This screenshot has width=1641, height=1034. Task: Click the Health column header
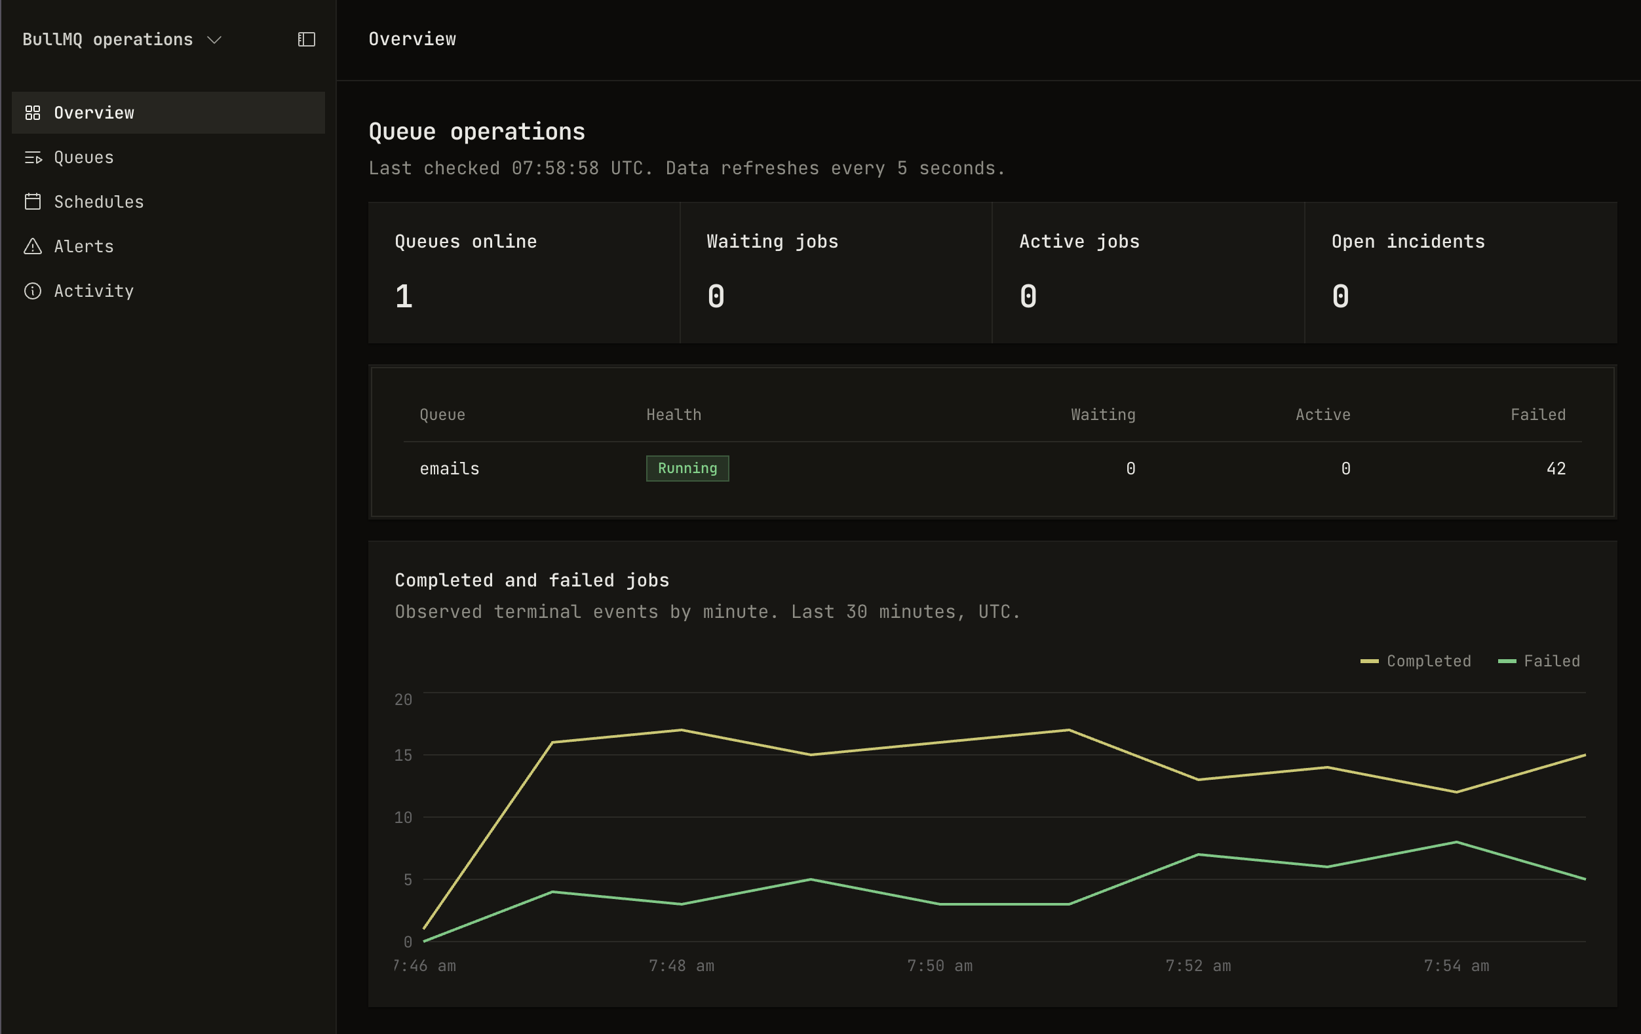point(673,415)
